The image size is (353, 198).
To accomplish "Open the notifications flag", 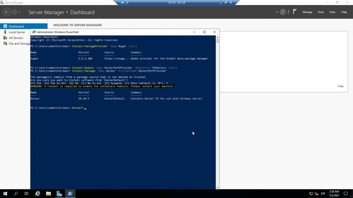I will tap(295, 12).
